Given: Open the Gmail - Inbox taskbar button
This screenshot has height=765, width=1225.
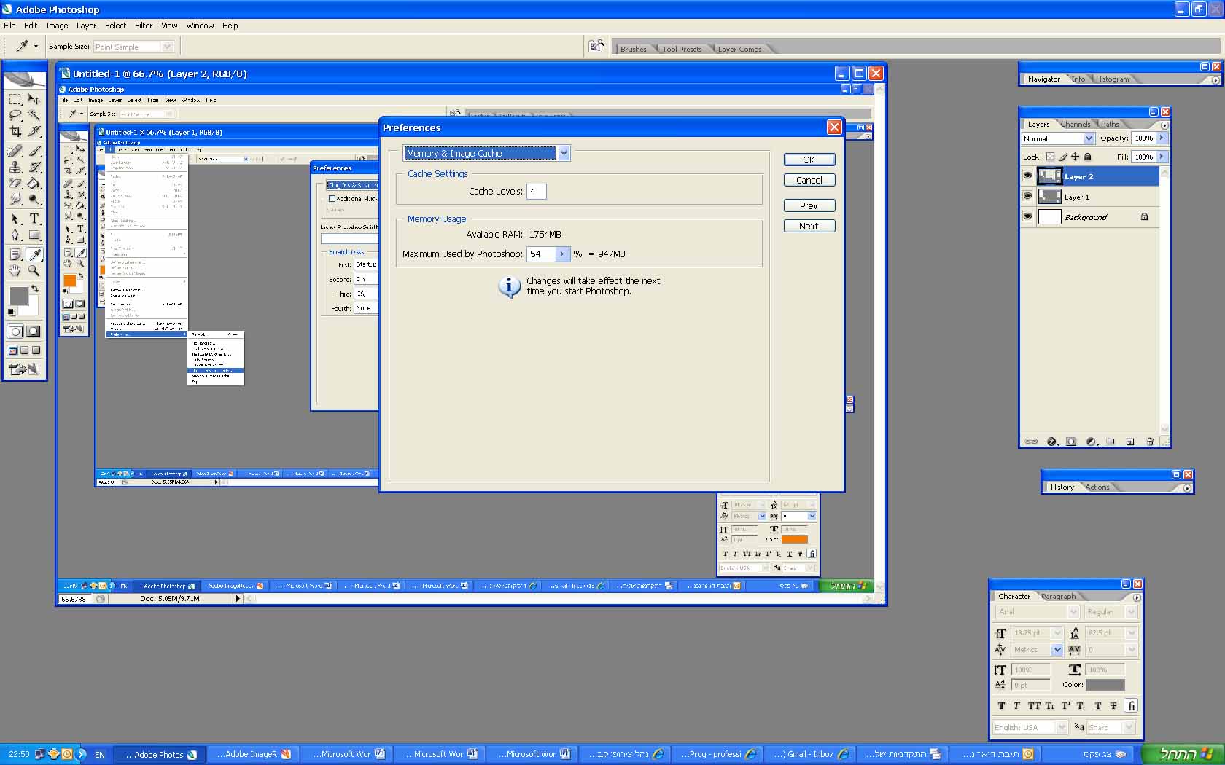Looking at the screenshot, I should click(809, 754).
